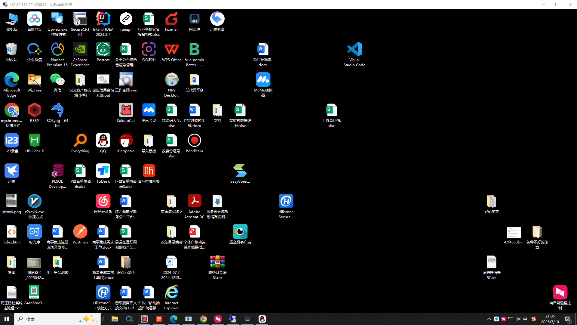Open the 无标题.png image
Image resolution: width=577 pixels, height=325 pixels.
(x=12, y=204)
